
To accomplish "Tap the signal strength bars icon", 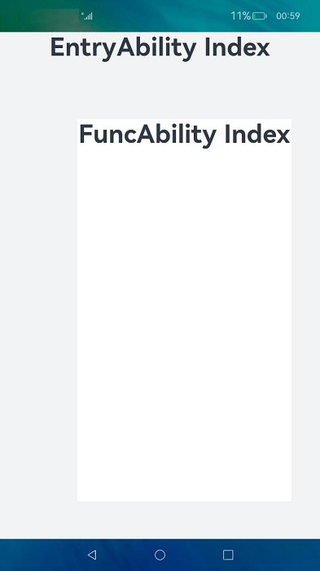I will pos(87,15).
